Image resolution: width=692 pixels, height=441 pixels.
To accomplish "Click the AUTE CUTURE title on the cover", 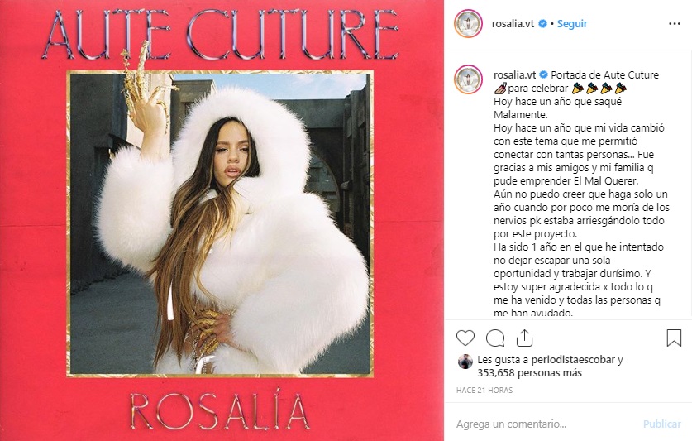I will [x=222, y=36].
